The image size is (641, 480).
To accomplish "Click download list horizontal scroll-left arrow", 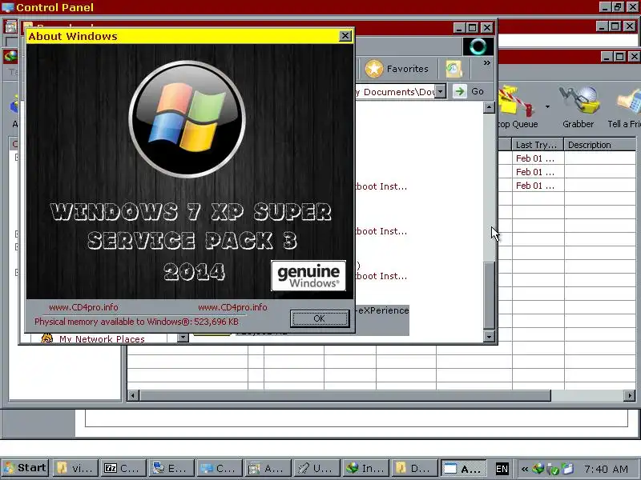I will pyautogui.click(x=133, y=395).
